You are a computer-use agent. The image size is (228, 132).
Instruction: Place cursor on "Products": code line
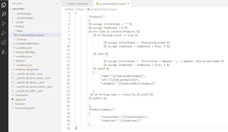point(97,17)
